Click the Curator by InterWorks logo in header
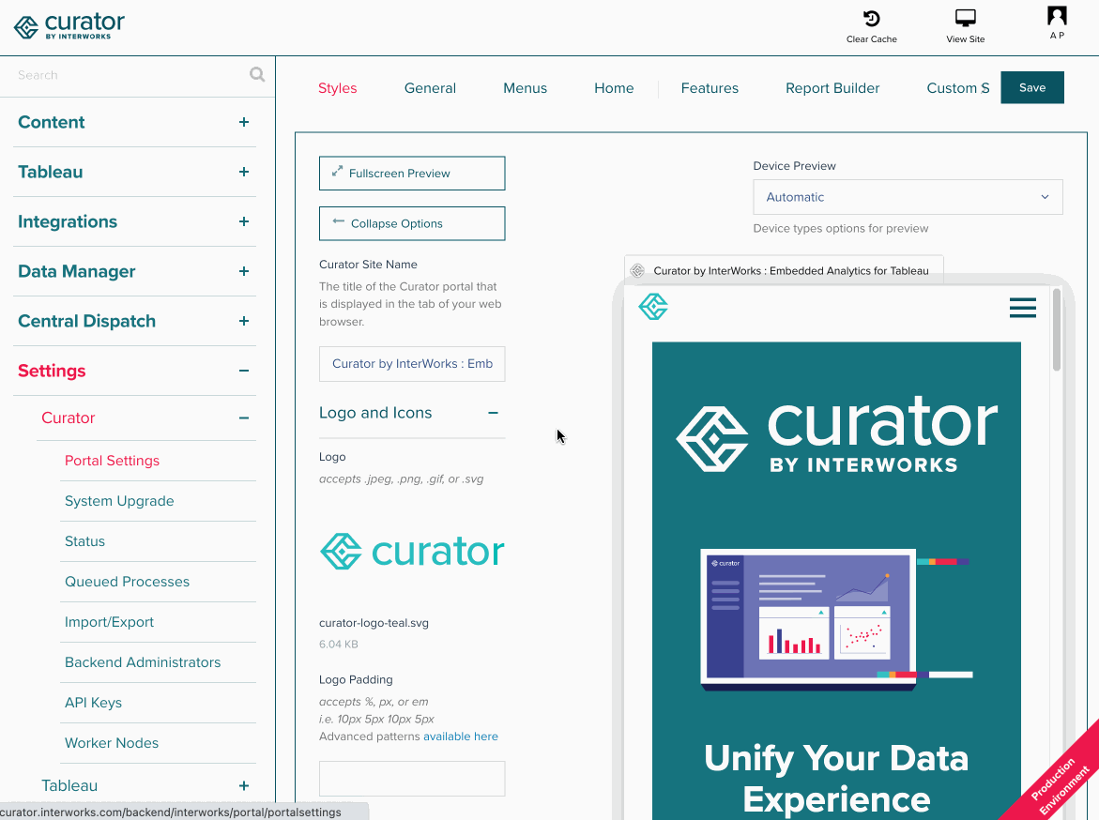This screenshot has width=1099, height=820. point(69,26)
